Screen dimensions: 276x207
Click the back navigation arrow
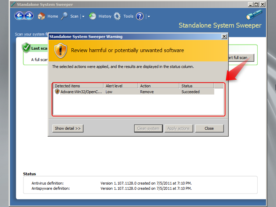(x=19, y=16)
